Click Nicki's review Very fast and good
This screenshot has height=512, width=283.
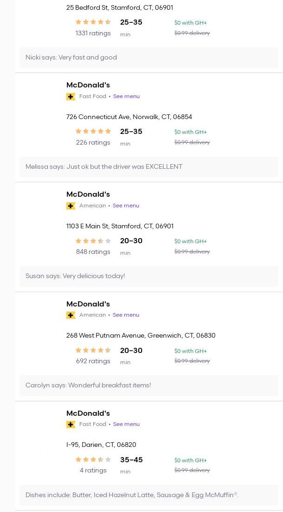[71, 58]
